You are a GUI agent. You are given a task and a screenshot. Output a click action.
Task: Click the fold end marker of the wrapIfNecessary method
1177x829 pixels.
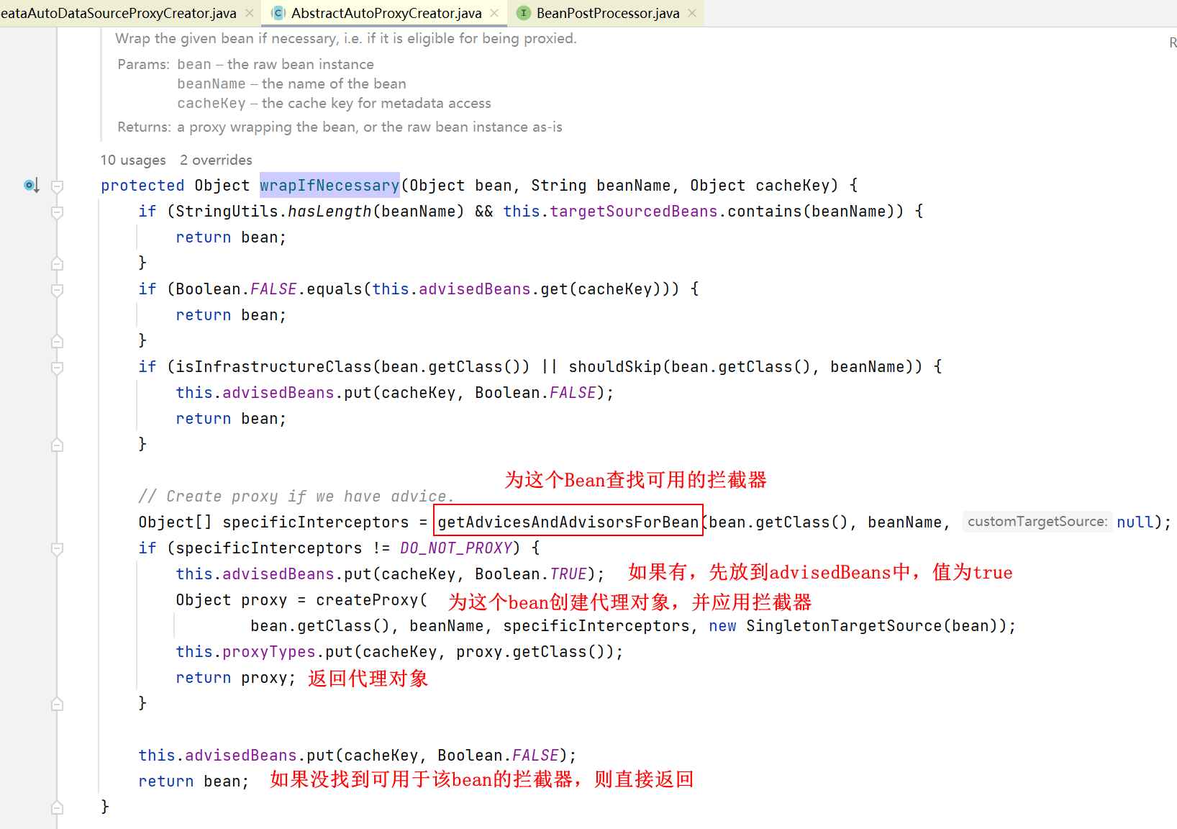click(58, 807)
